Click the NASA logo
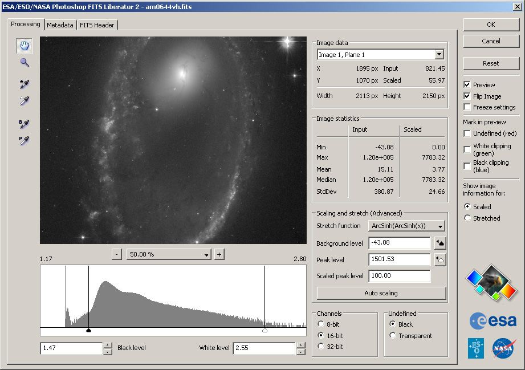525x370 pixels. 503,348
